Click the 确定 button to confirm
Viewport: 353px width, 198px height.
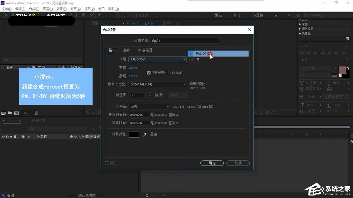(212, 163)
